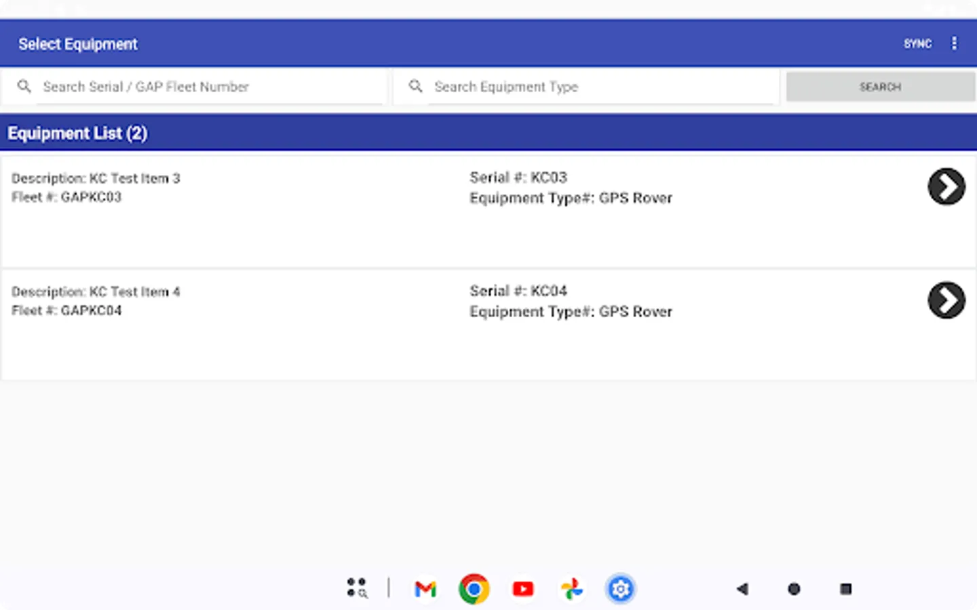Open the overflow menu in the app bar
The image size is (977, 610).
[954, 43]
